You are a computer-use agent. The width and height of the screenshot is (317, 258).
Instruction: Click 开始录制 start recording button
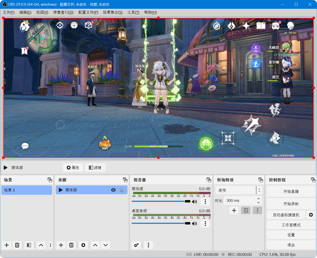291,204
